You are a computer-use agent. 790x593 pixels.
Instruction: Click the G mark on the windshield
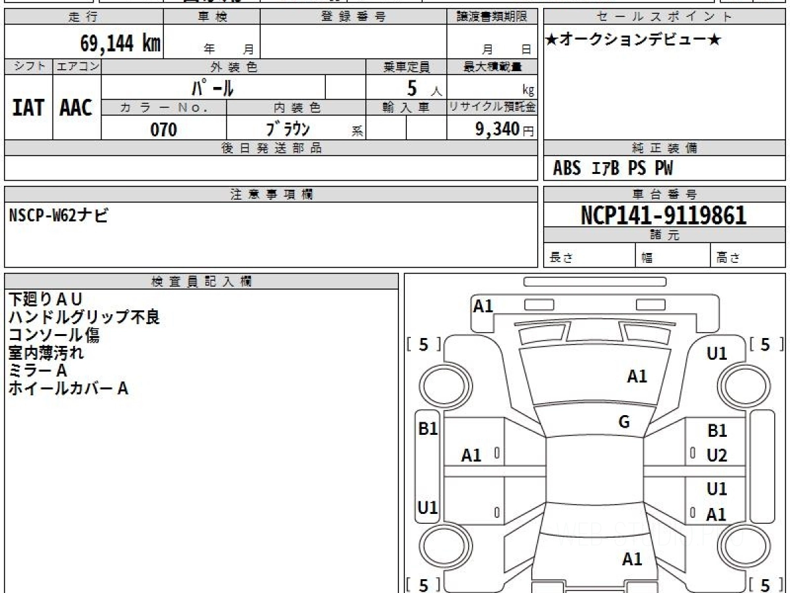[x=624, y=422]
